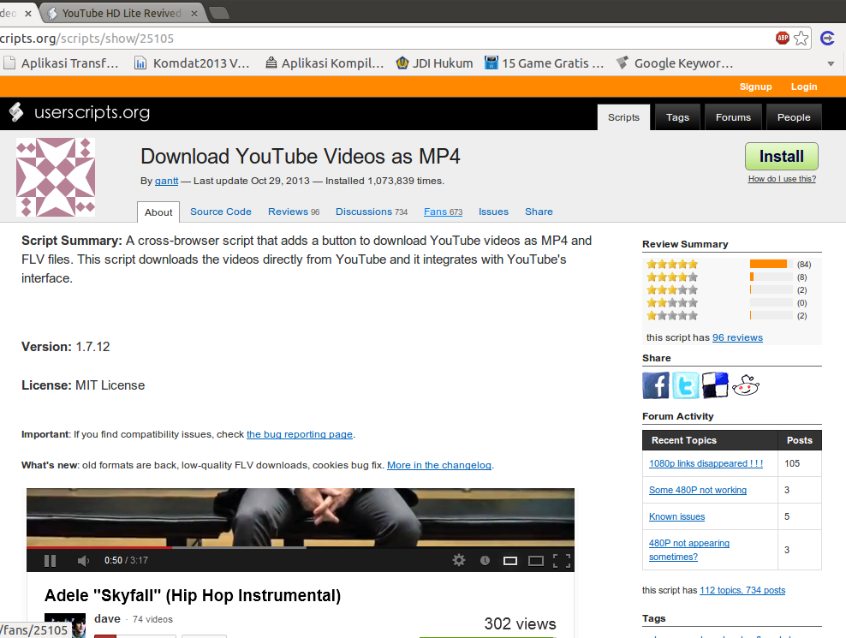Viewport: 846px width, 638px height.
Task: Open topic 480P not appearing sometimes?
Action: coord(689,550)
